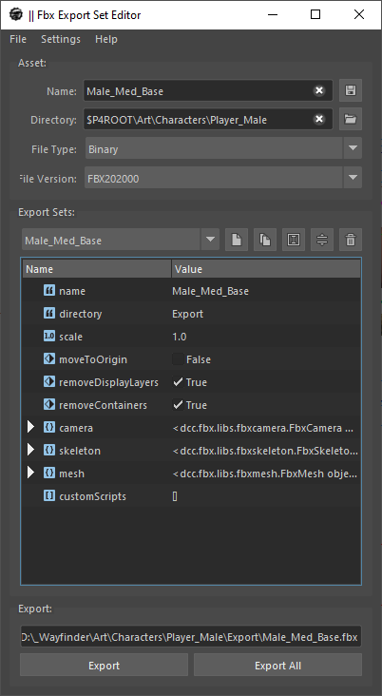Select the FbxCamera value in camera row
The width and height of the screenshot is (382, 696).
pyautogui.click(x=263, y=428)
